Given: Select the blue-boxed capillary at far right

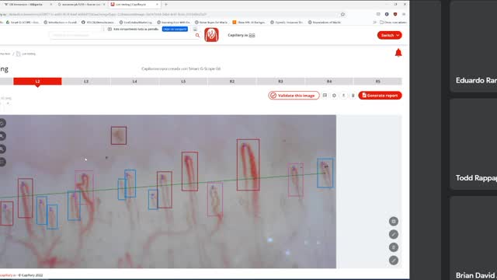Looking at the screenshot, I should point(325,173).
